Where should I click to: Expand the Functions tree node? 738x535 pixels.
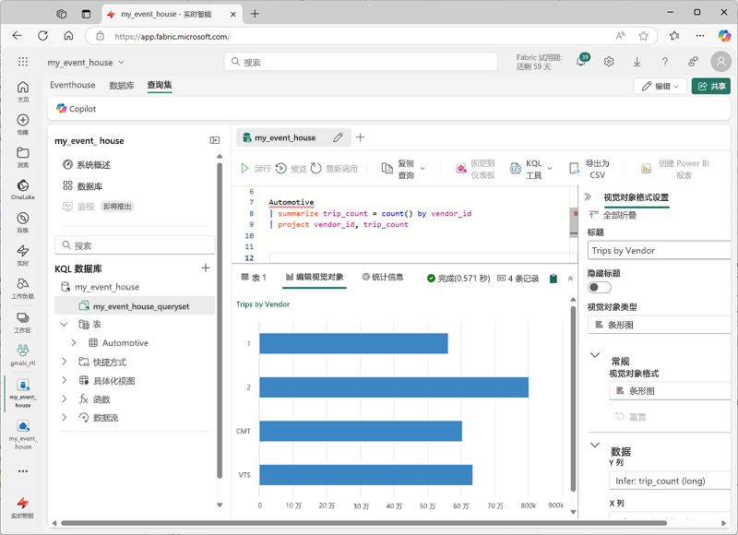click(x=65, y=398)
